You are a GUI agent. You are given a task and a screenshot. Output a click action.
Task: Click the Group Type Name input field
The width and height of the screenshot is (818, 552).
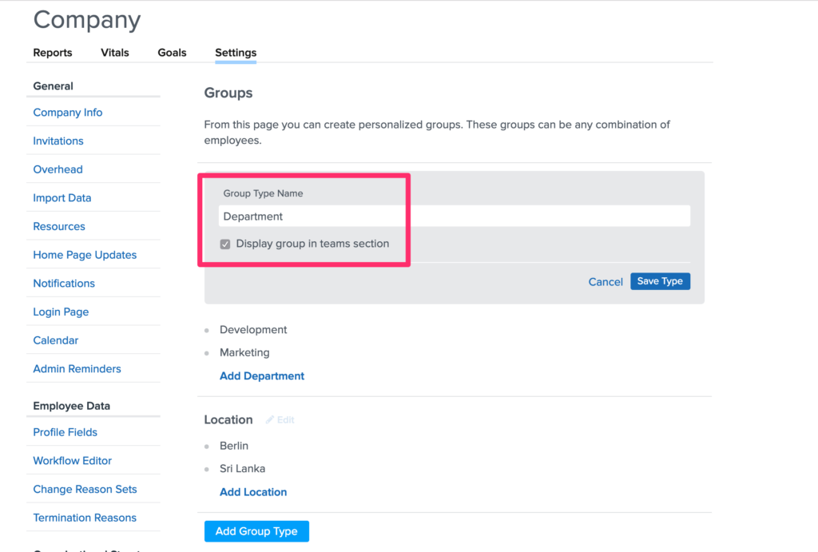pos(454,216)
